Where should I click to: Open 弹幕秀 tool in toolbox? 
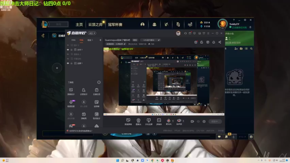tap(84, 116)
